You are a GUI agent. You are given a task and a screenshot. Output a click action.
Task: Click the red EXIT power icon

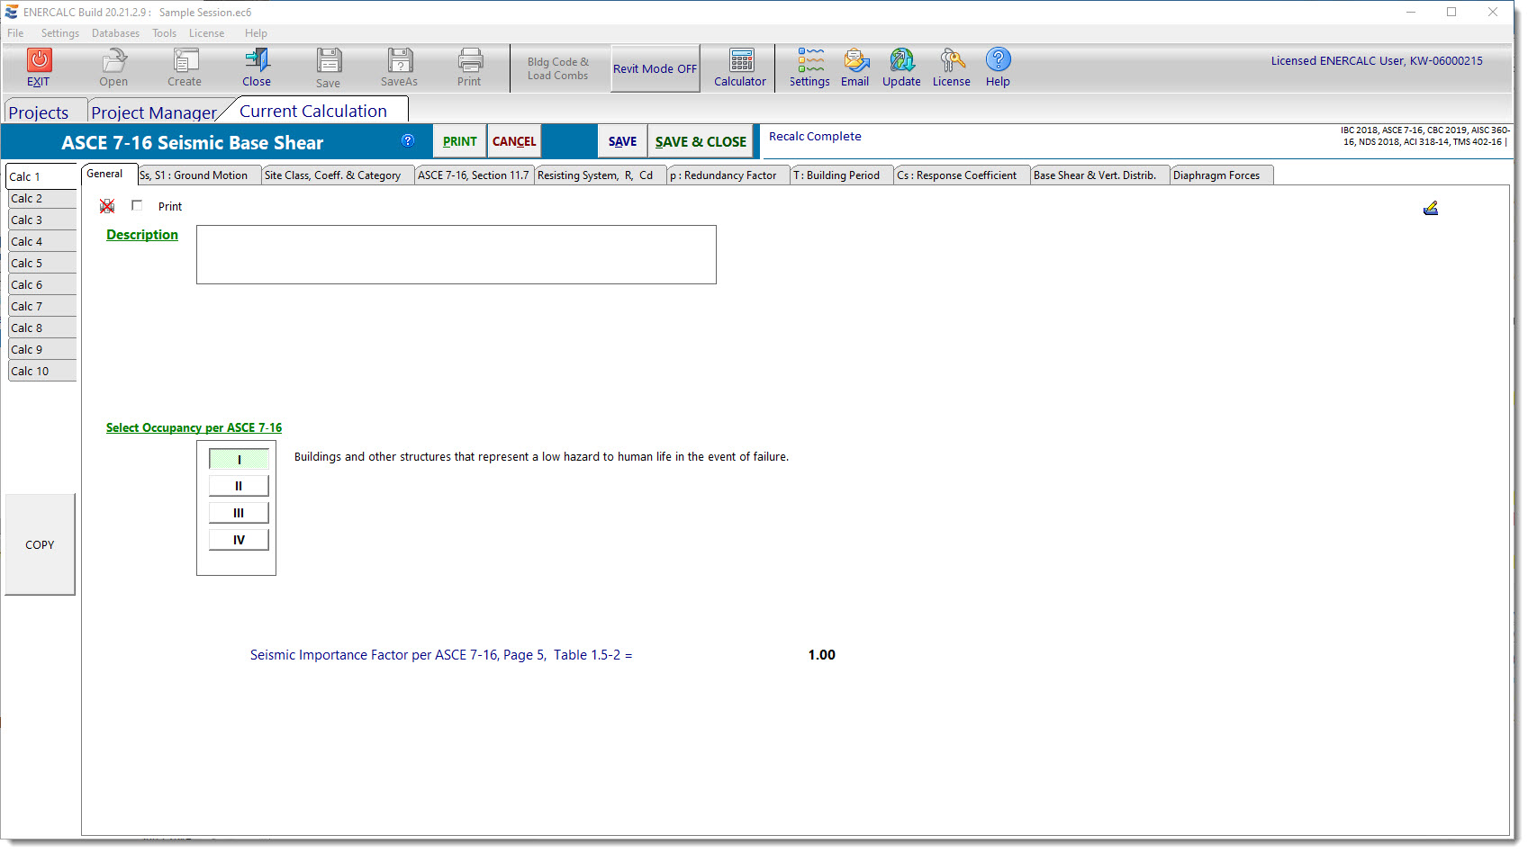39,60
